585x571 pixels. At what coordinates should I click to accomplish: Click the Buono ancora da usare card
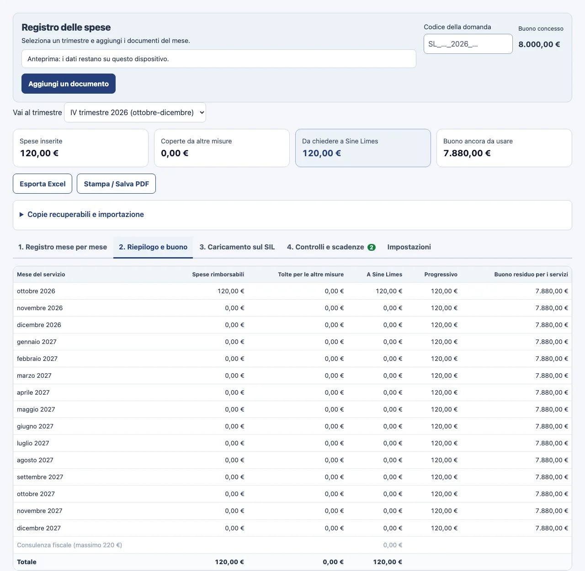504,148
